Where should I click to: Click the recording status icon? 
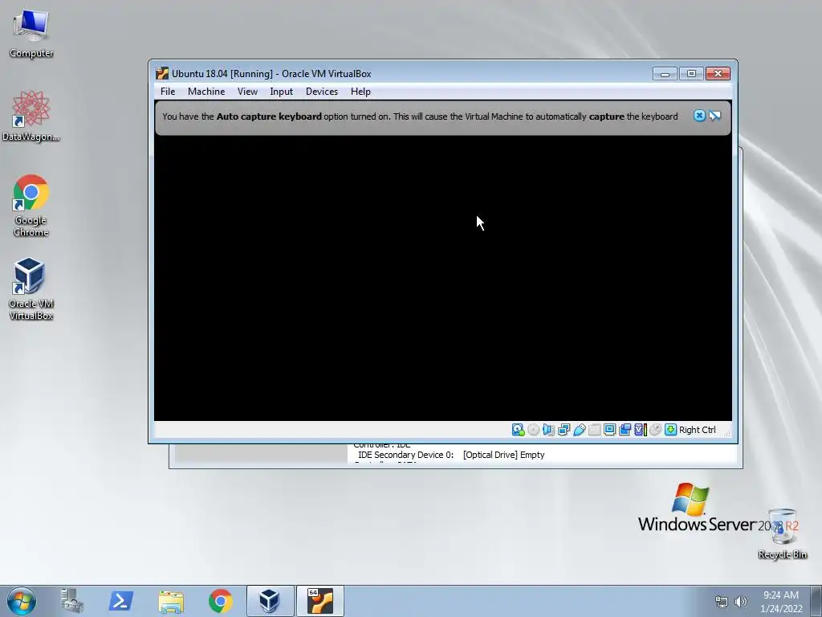[625, 430]
